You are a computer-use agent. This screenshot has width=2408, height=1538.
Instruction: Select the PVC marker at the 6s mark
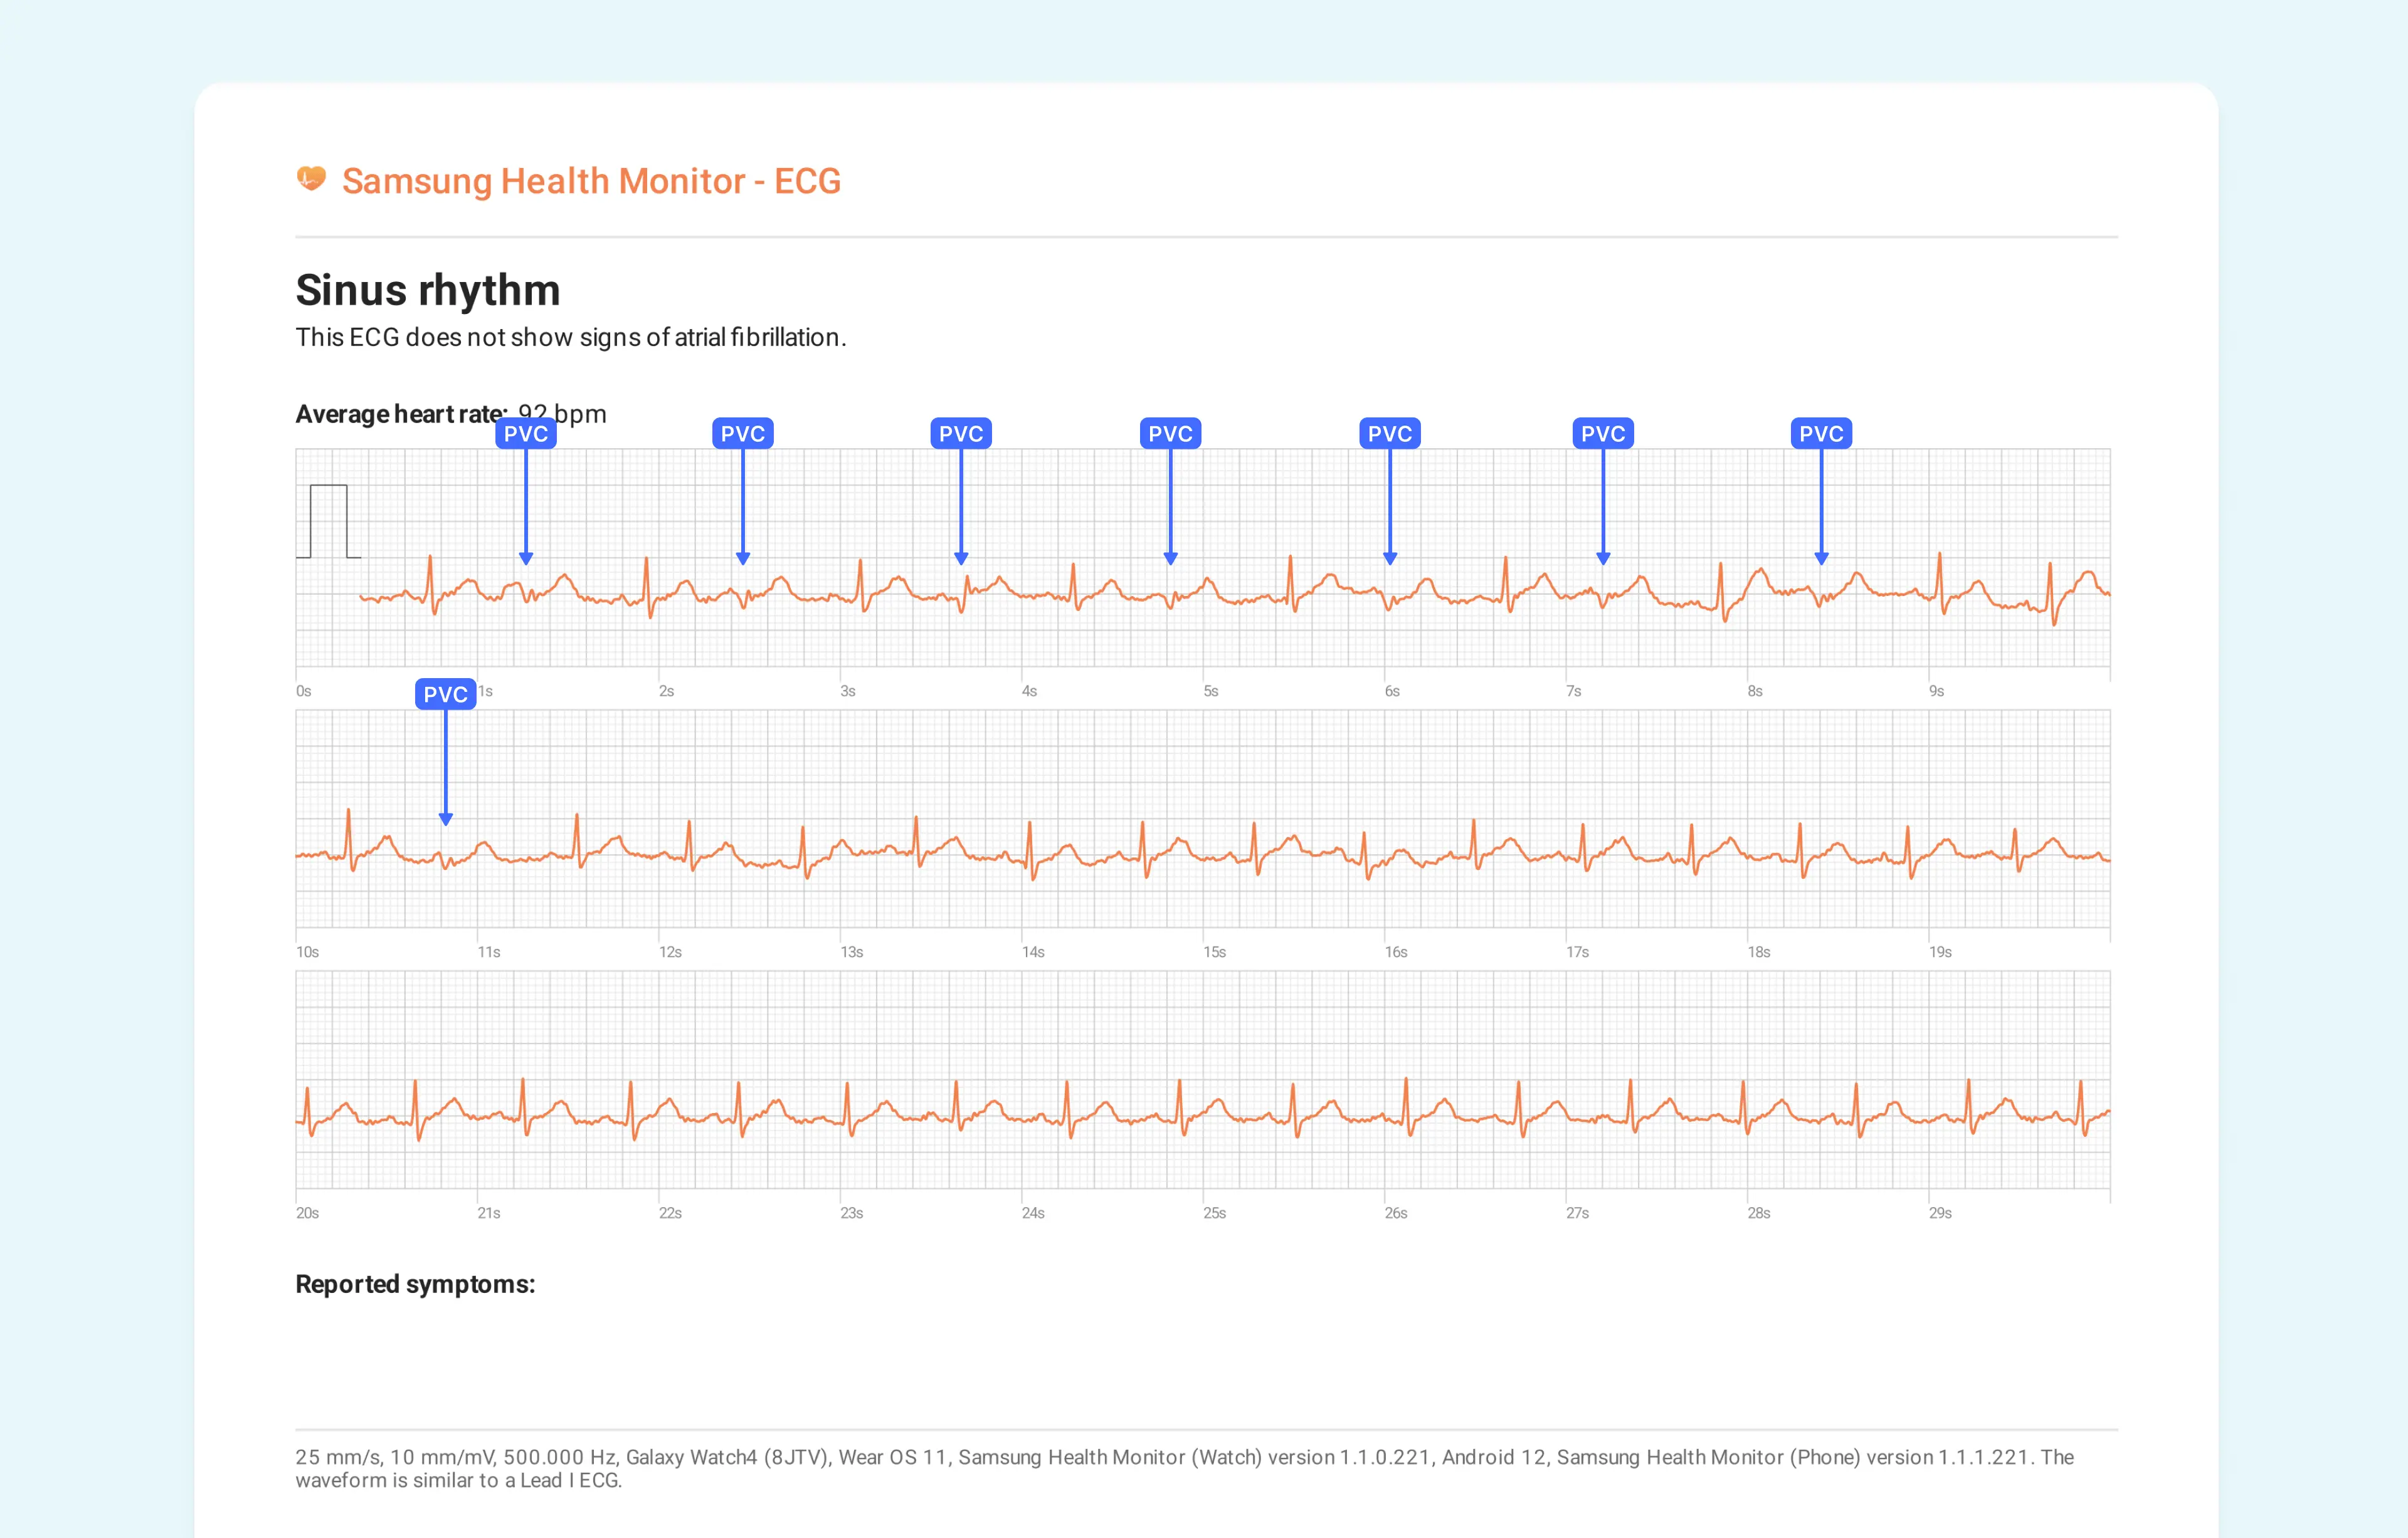click(x=1390, y=432)
